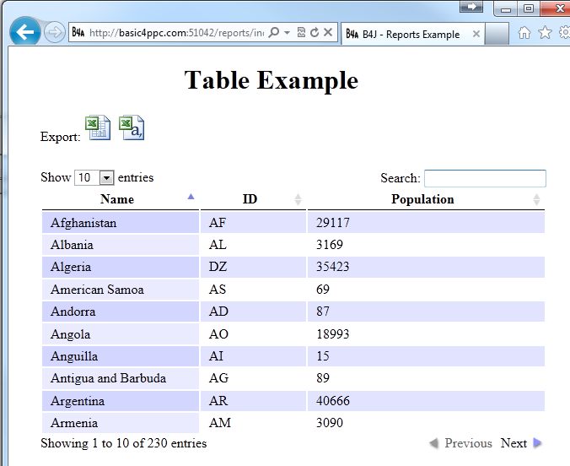The image size is (570, 466).
Task: Open the browser Tools gear icon
Action: click(565, 33)
